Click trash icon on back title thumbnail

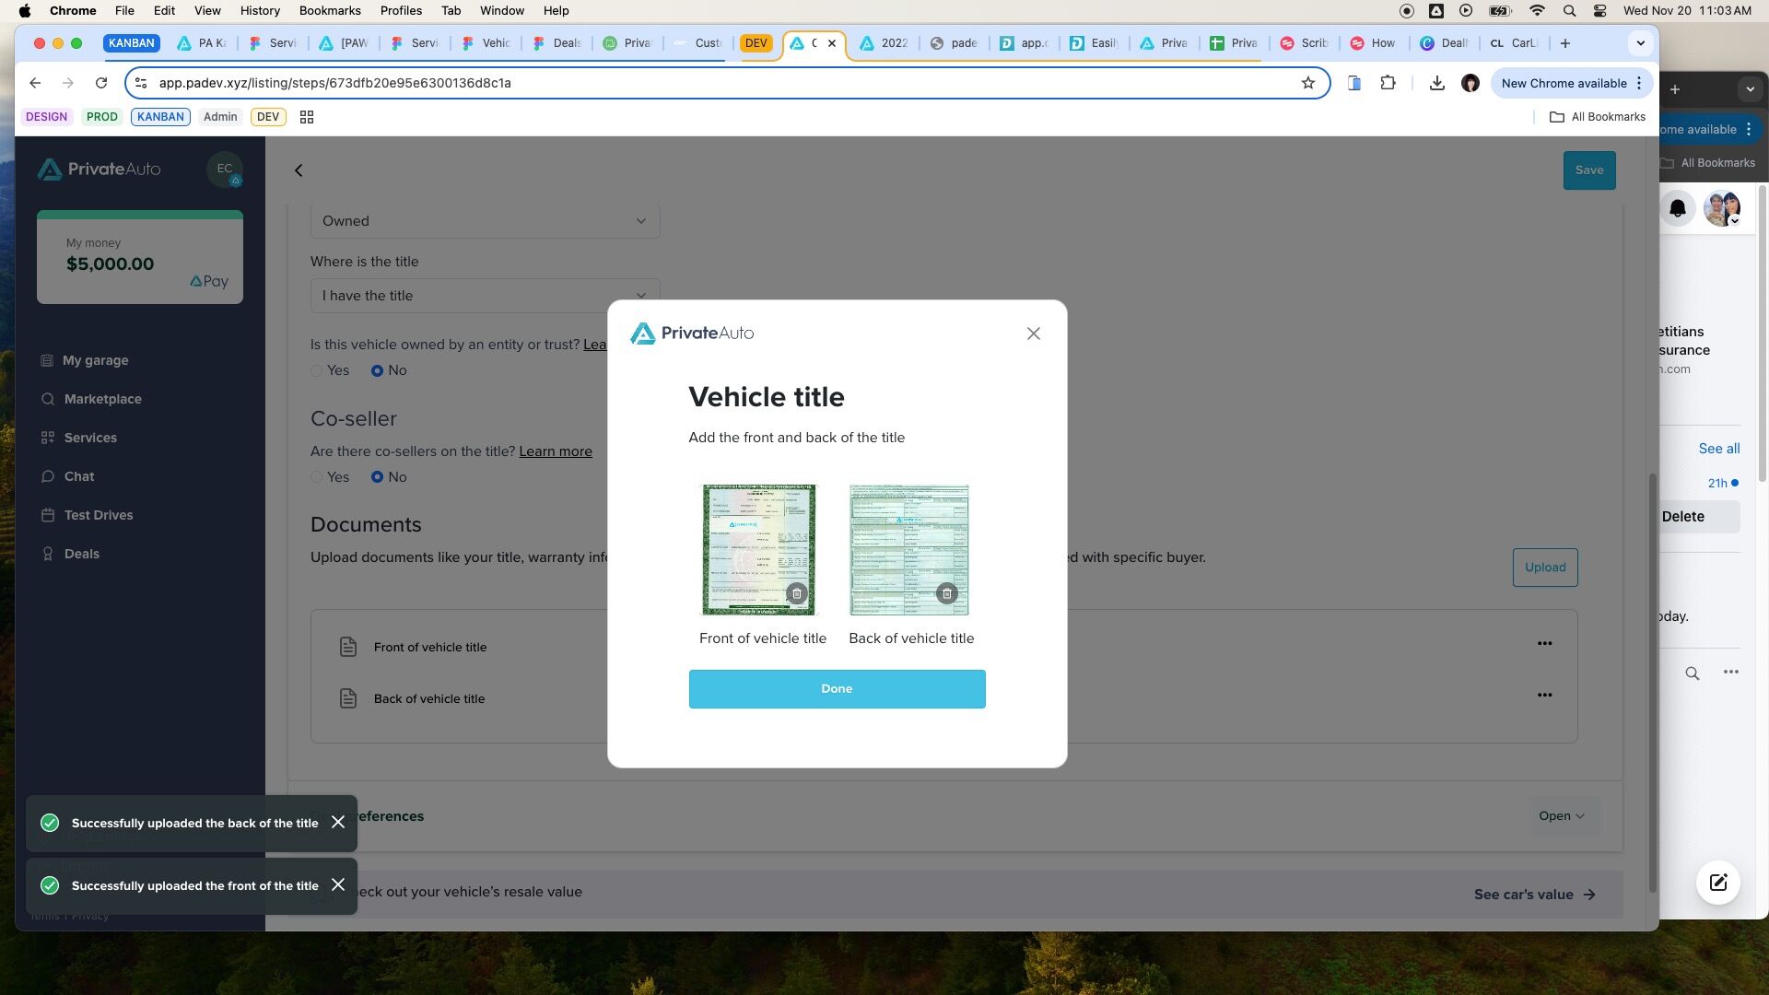[x=946, y=593]
